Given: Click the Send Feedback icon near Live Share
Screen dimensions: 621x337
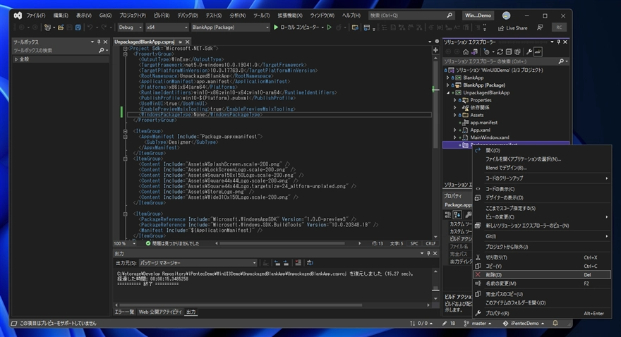Looking at the screenshot, I should (540, 27).
